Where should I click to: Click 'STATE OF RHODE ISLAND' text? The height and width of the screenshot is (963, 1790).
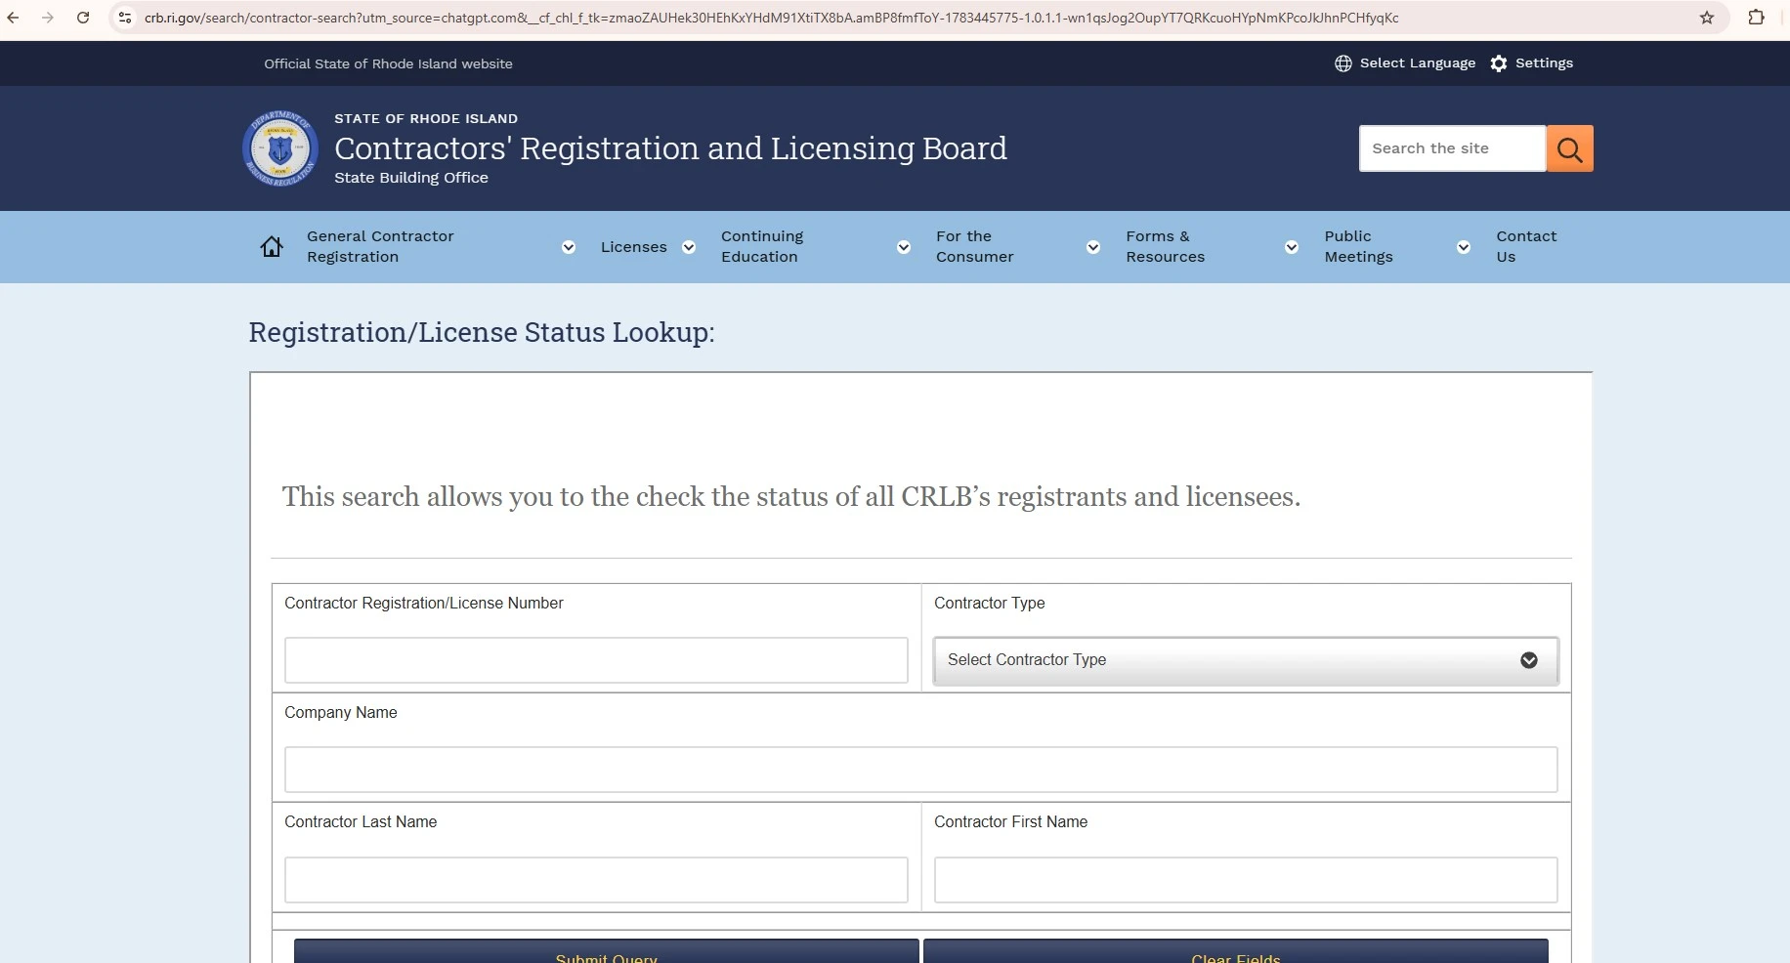(x=426, y=118)
